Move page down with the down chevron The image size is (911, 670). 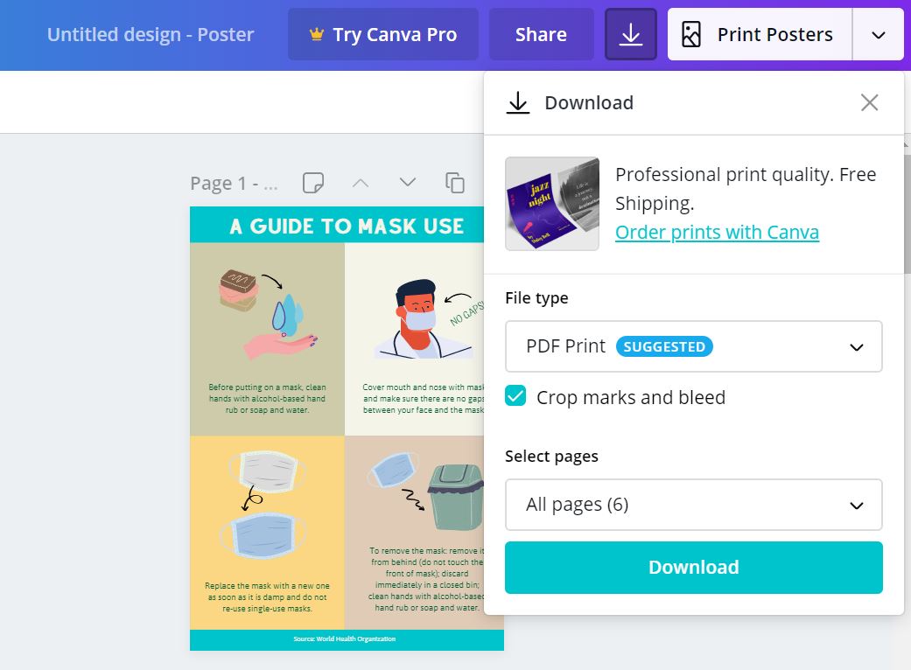click(x=407, y=183)
